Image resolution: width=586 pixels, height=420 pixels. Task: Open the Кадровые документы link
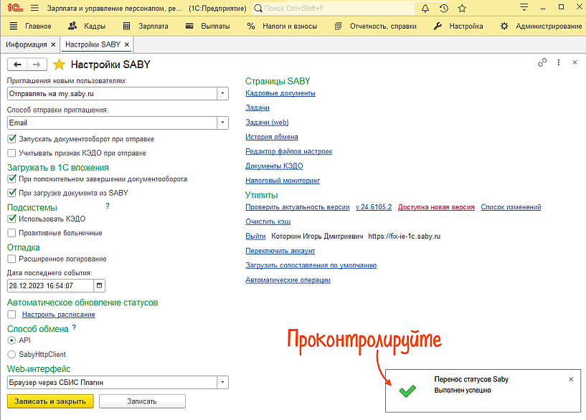point(280,93)
